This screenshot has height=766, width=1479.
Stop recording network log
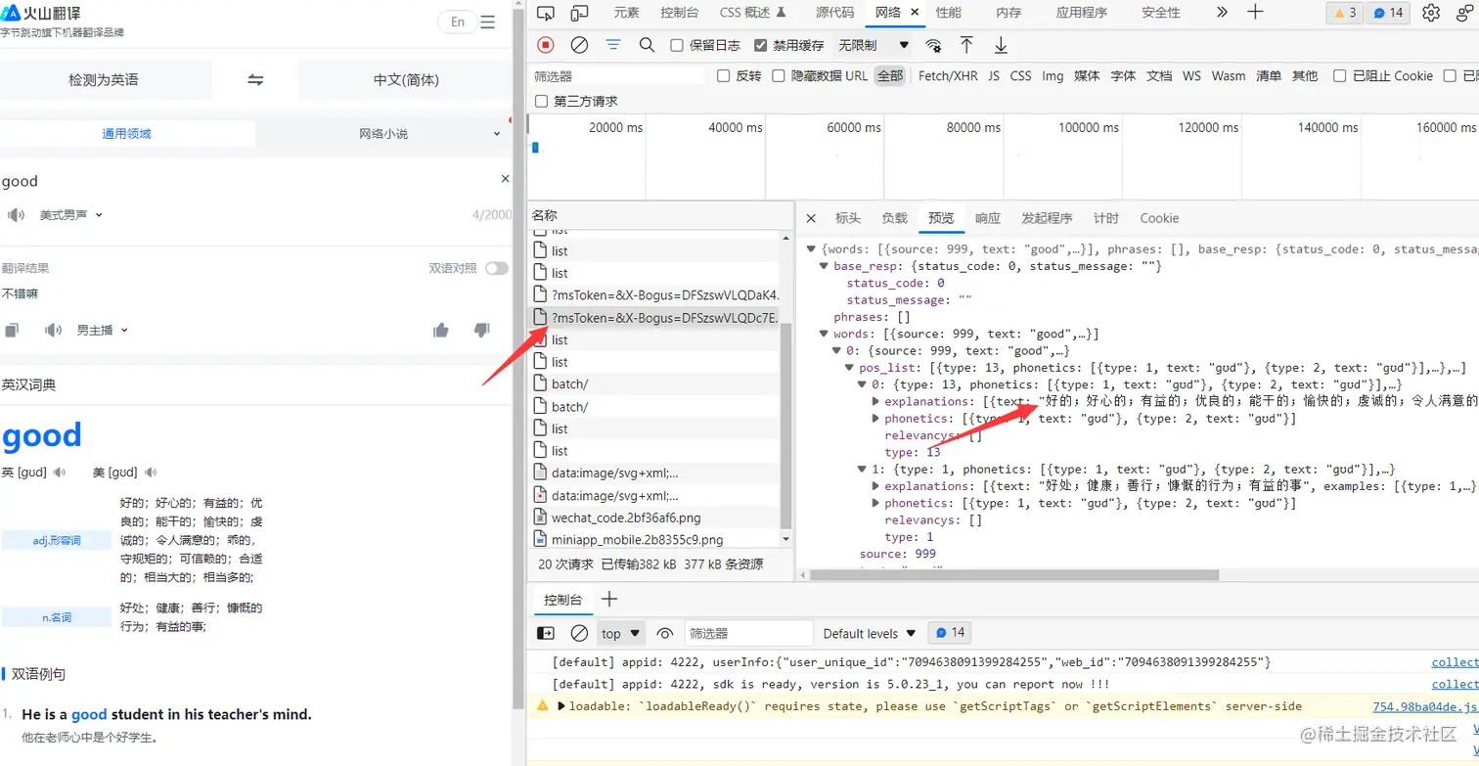click(546, 45)
